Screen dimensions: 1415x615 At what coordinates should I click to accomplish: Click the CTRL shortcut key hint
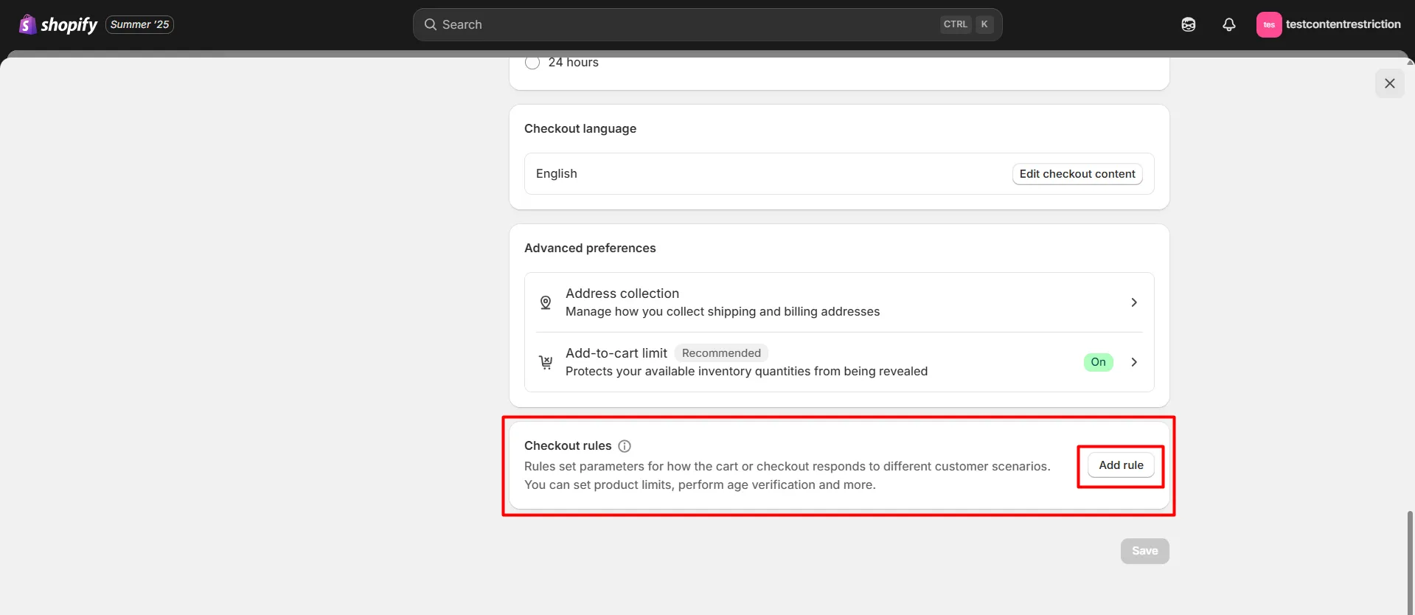tap(956, 24)
